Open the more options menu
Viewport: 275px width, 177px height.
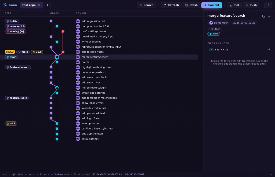click(x=268, y=5)
